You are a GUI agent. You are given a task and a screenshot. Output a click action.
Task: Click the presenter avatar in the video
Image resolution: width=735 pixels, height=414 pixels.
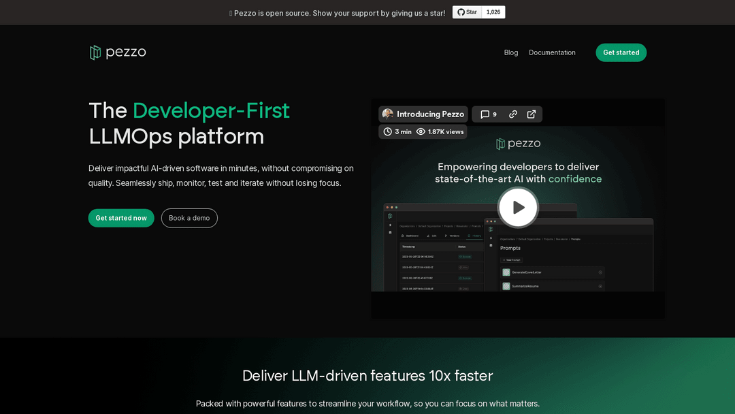tap(388, 114)
